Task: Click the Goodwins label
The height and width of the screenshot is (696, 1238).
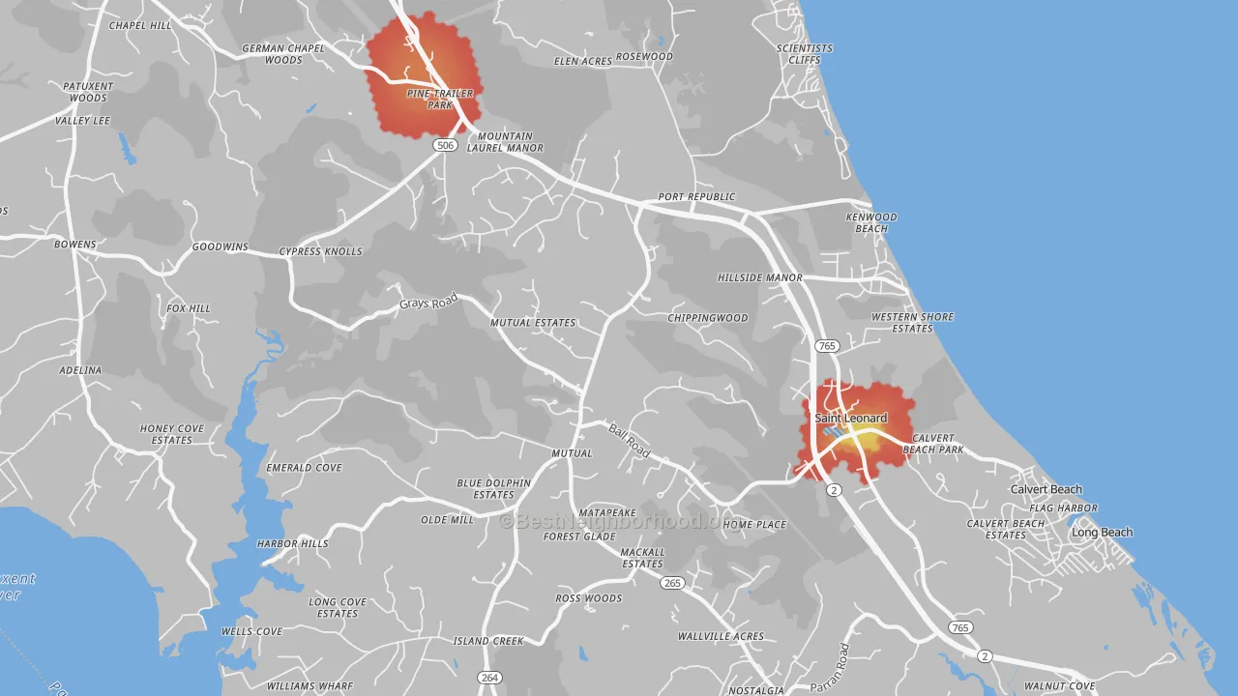Action: pos(220,247)
